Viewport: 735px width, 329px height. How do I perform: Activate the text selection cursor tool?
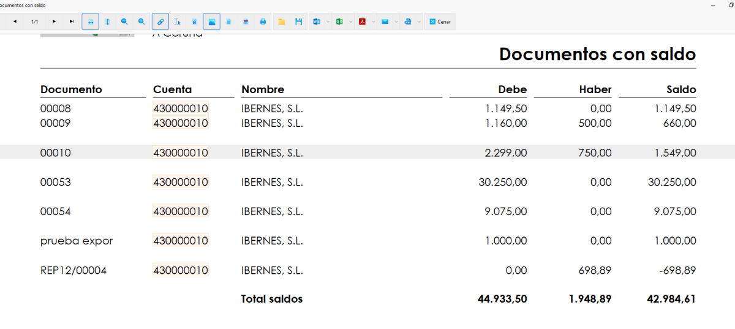[177, 21]
